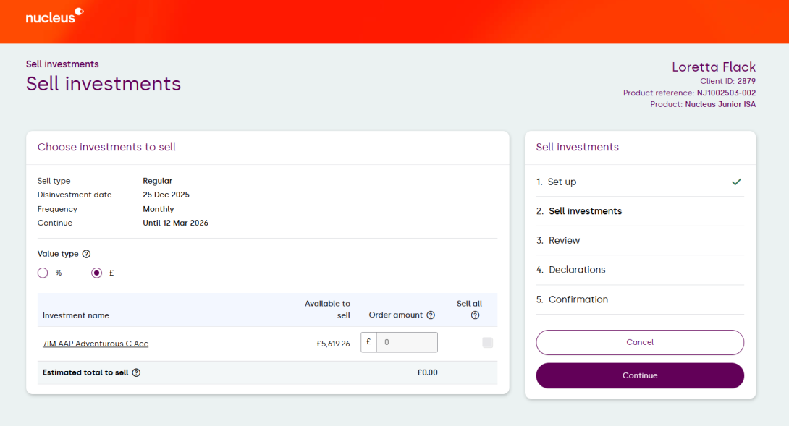The width and height of the screenshot is (789, 426).
Task: Open the Value type help icon
Action: [86, 254]
